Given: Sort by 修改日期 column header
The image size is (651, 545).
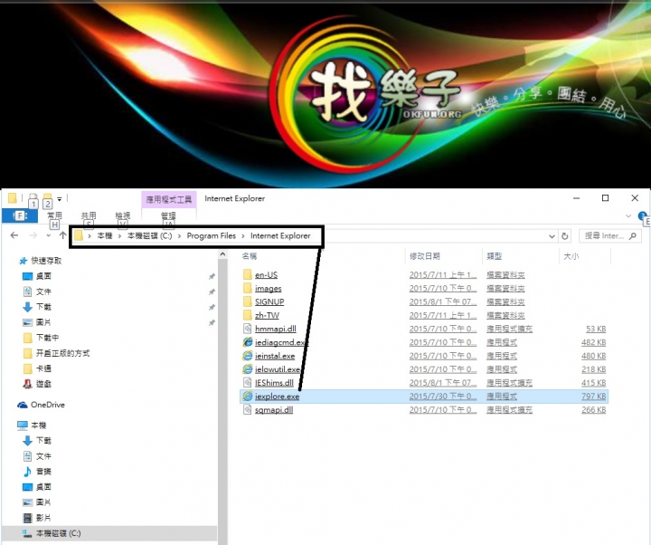Looking at the screenshot, I should (x=425, y=256).
